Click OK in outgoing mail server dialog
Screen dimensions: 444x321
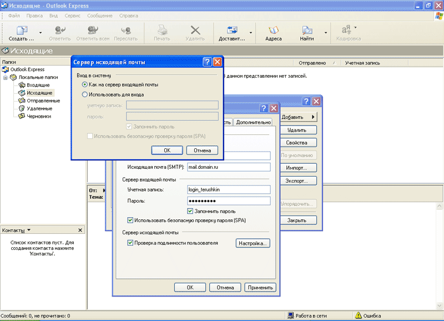167,150
